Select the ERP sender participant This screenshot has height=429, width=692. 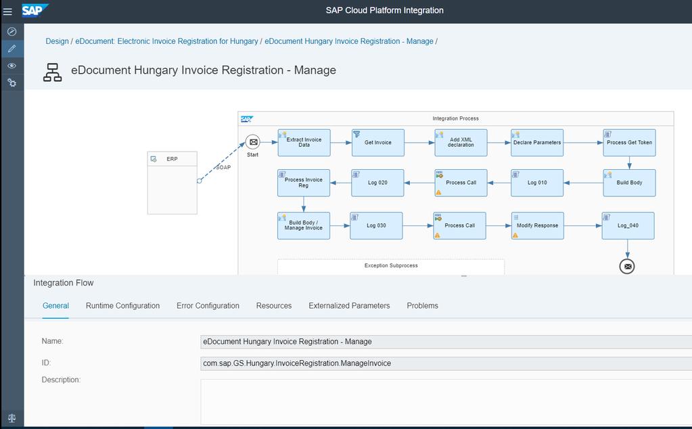[172, 183]
